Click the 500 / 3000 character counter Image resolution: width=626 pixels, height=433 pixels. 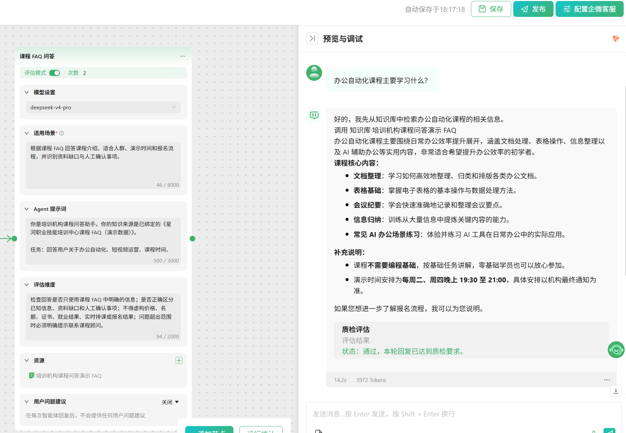pos(166,261)
